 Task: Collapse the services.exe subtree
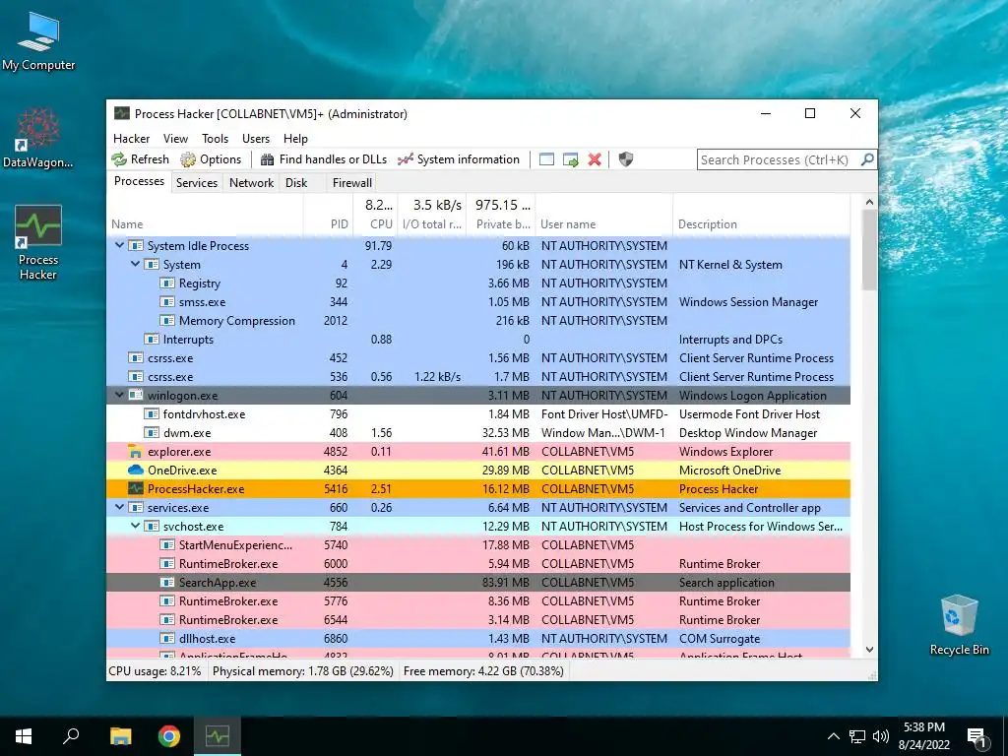[119, 507]
